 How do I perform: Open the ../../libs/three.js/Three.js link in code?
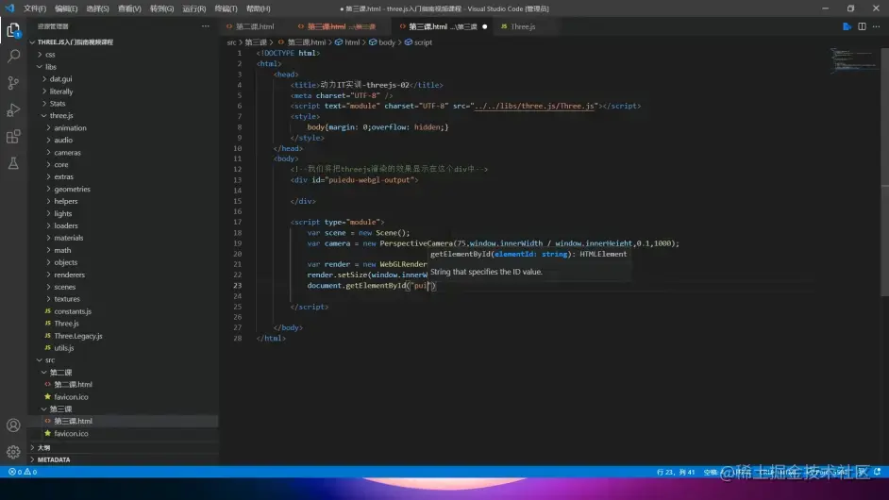click(534, 106)
